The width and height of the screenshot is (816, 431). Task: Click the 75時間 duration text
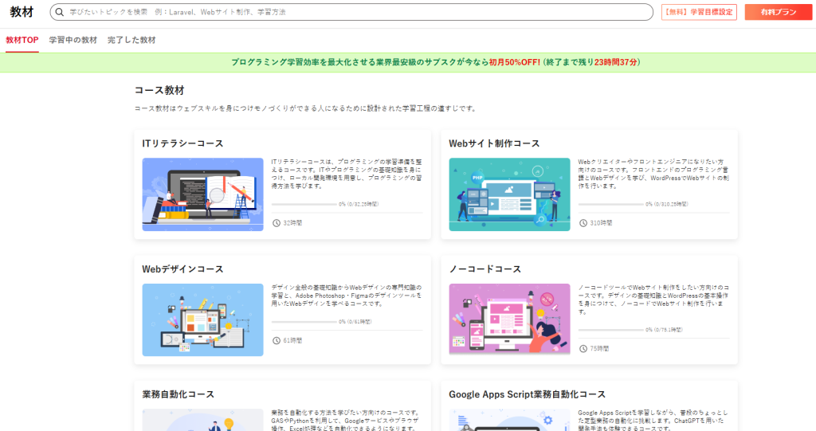tap(599, 349)
